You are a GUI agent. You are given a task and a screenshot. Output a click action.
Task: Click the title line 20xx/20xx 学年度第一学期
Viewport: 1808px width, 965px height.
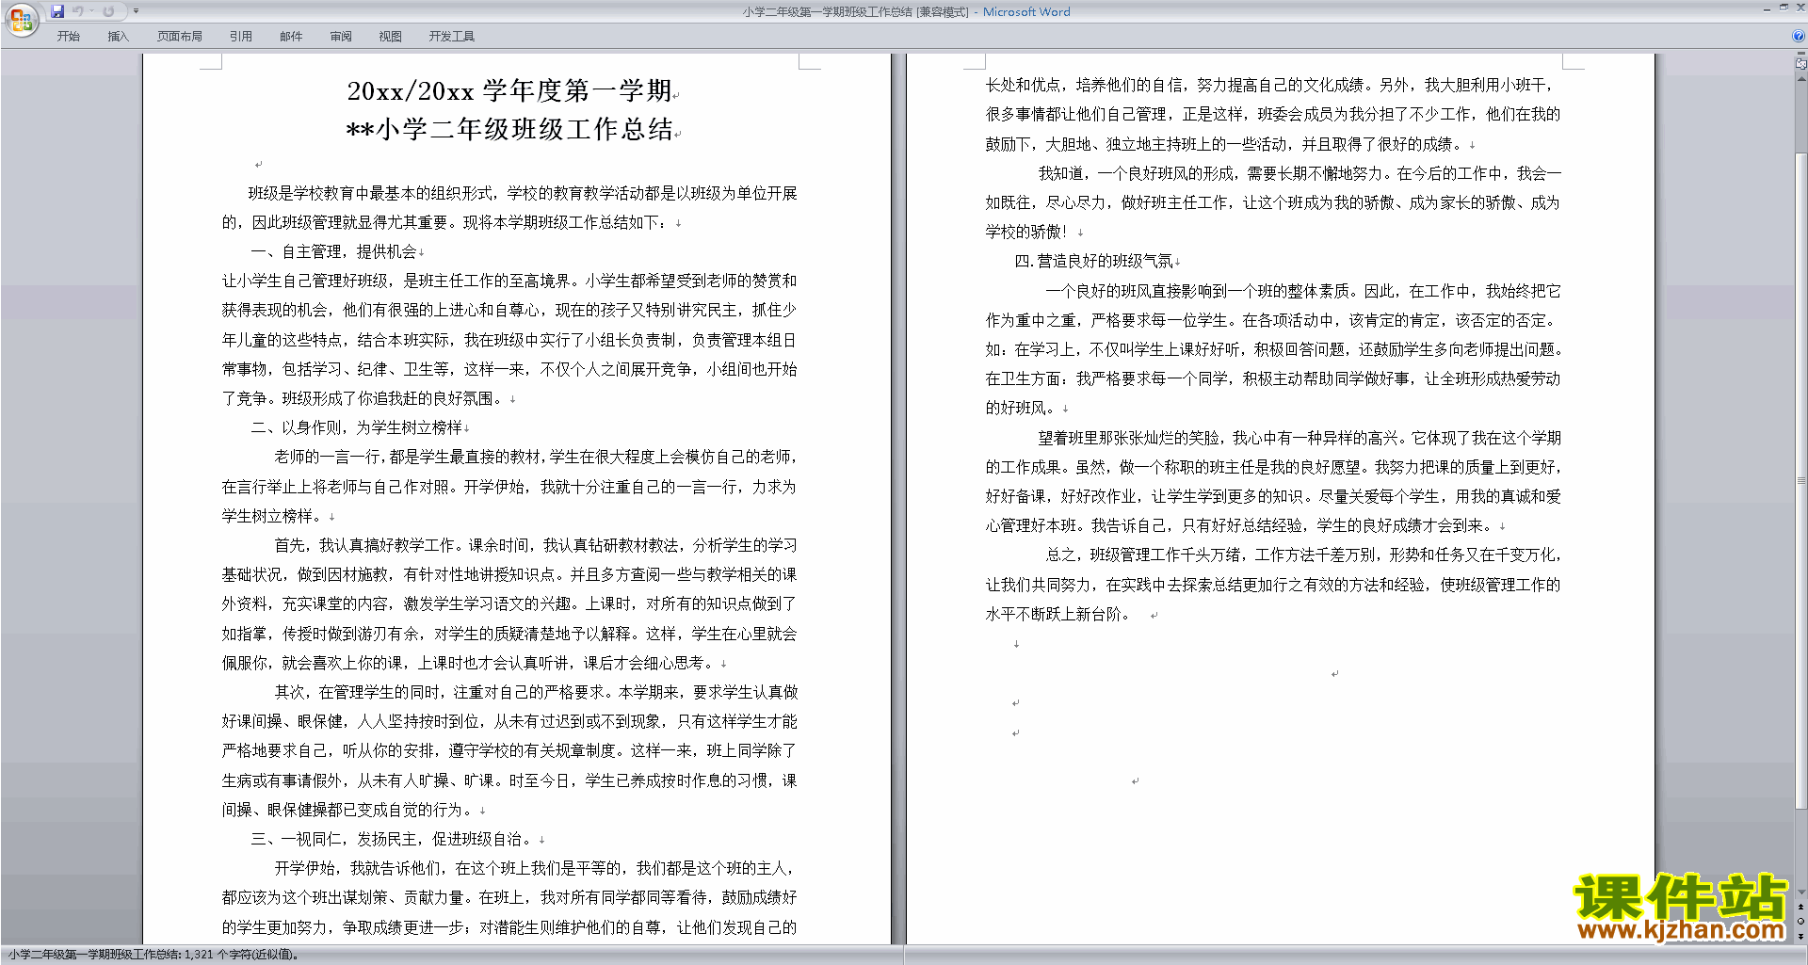(509, 90)
